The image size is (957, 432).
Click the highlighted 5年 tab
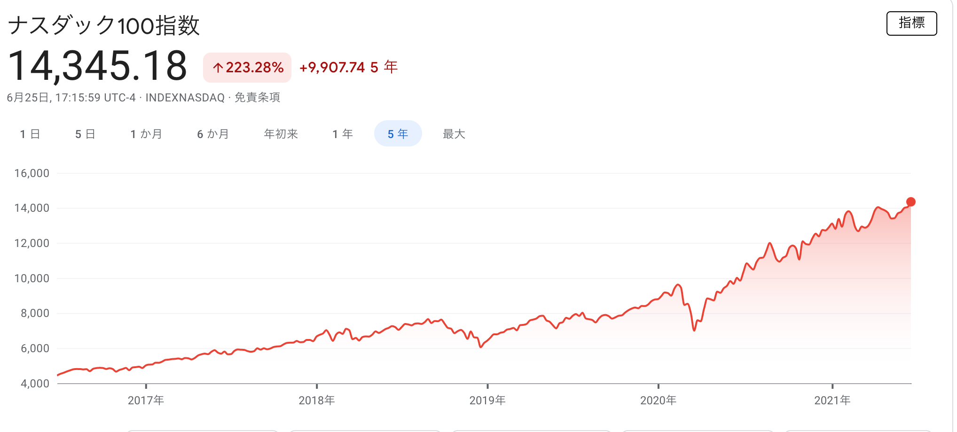[398, 134]
